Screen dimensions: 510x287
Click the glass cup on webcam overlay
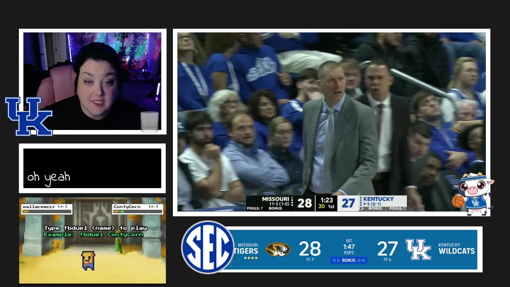click(149, 122)
